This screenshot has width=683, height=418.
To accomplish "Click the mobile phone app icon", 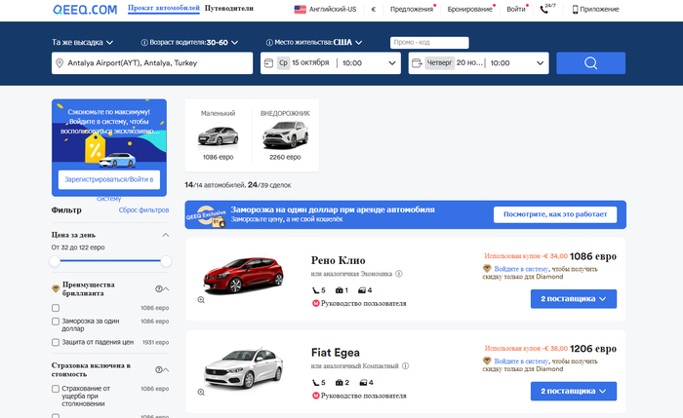I will 575,9.
